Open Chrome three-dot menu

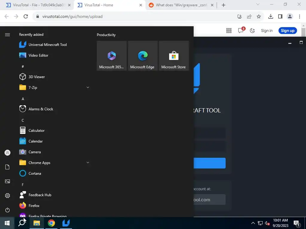click(299, 17)
